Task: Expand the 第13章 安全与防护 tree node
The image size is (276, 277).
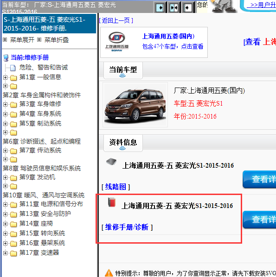Action: click(x=5, y=214)
